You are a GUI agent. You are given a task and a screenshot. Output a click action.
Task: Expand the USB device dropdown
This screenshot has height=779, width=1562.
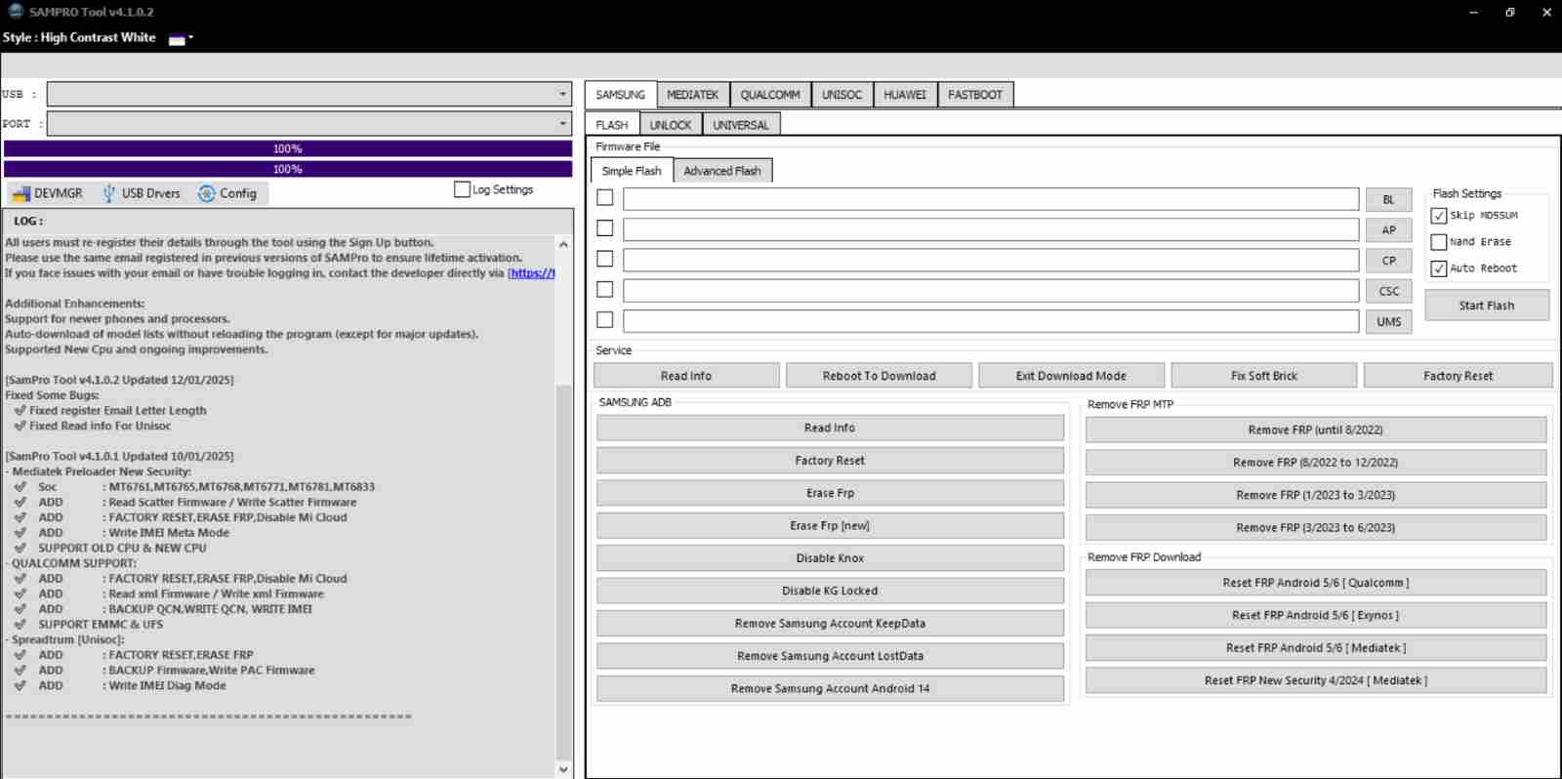[x=562, y=95]
